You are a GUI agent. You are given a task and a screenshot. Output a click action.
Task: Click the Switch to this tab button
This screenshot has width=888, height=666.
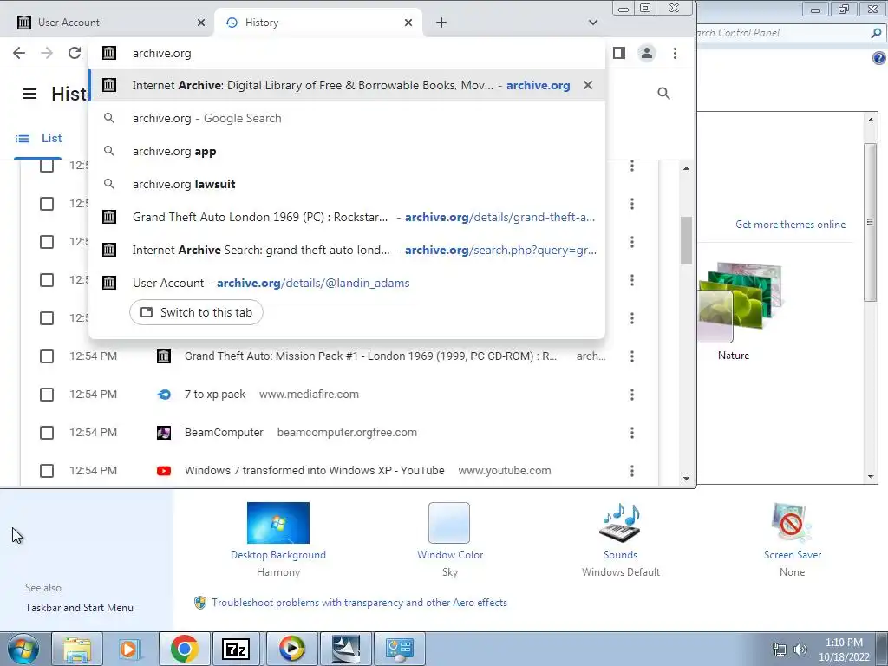(196, 312)
